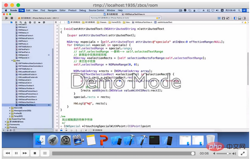250x161 pixels.
Task: Open the Xcode File menu
Action: (22, 10)
